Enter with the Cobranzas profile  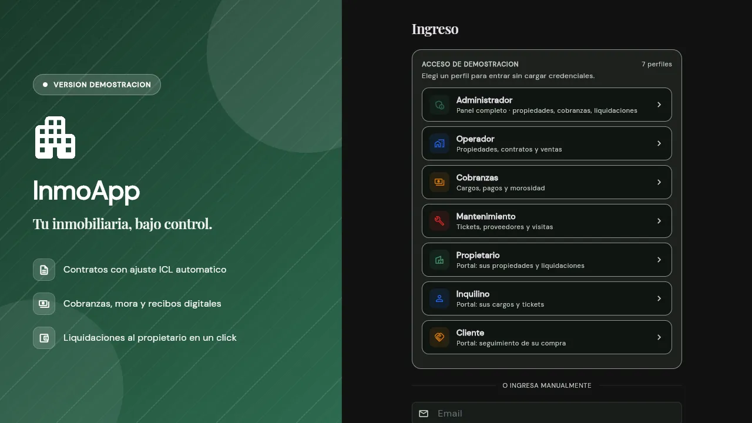[547, 182]
